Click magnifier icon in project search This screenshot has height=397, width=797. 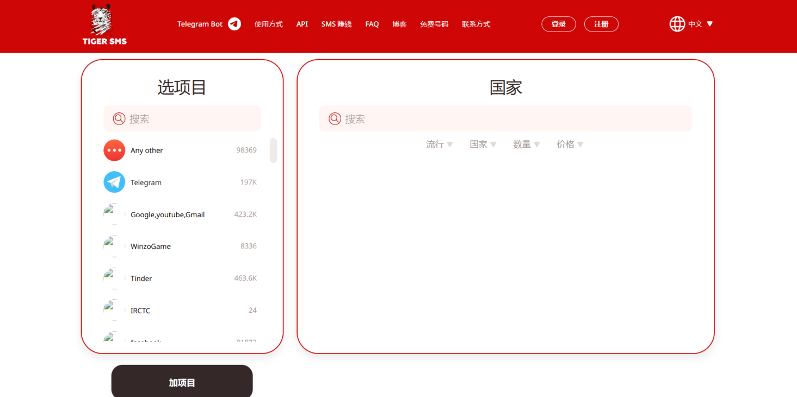[x=119, y=119]
